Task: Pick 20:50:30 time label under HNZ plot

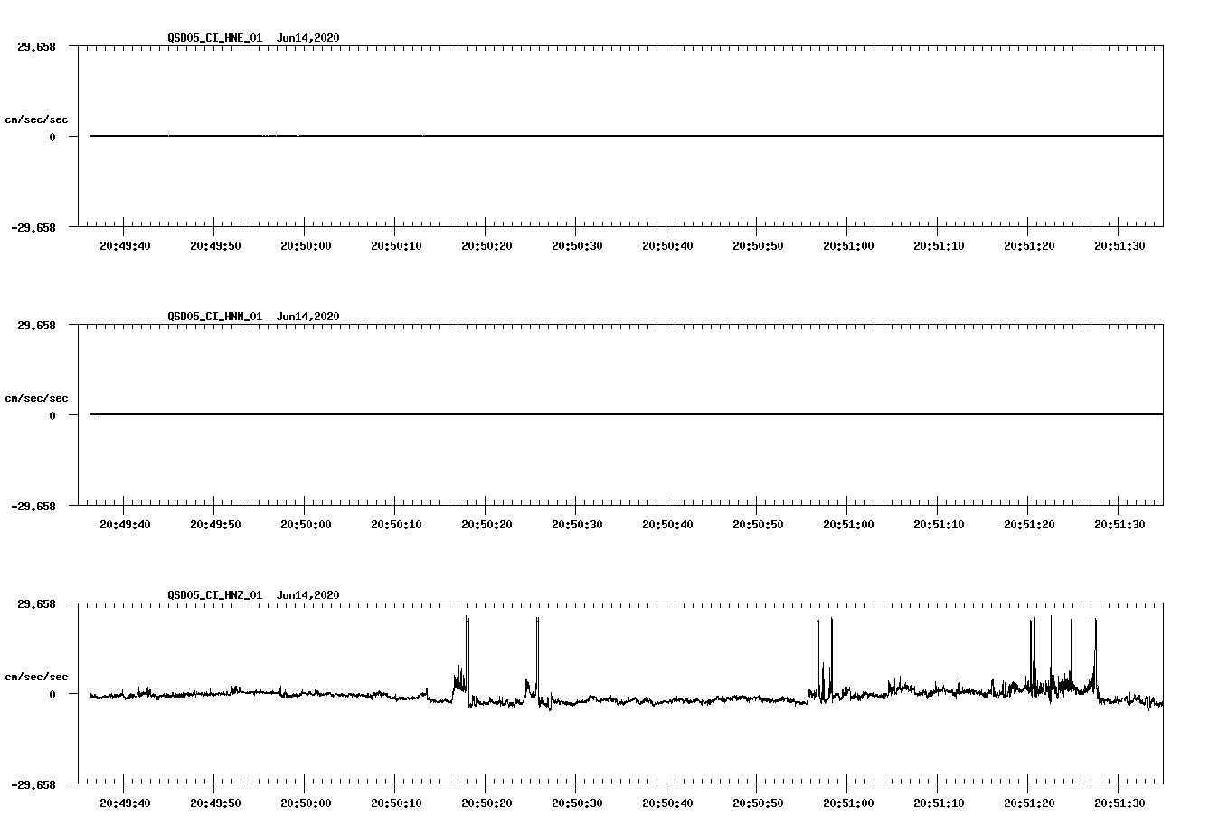Action: pyautogui.click(x=577, y=803)
